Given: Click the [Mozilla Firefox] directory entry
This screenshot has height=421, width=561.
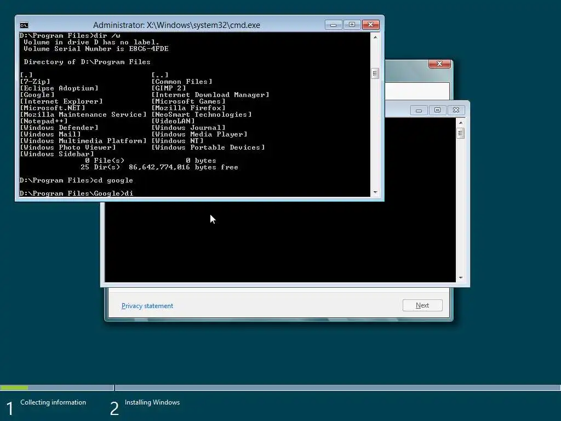Looking at the screenshot, I should 188,108.
